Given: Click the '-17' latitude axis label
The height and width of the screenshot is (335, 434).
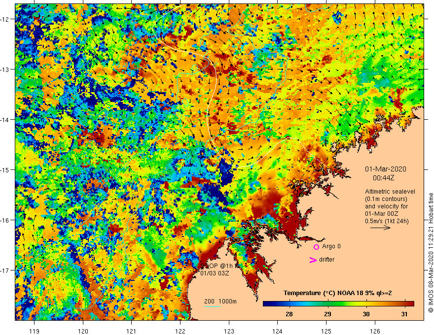Looking at the screenshot, I should [x=5, y=270].
